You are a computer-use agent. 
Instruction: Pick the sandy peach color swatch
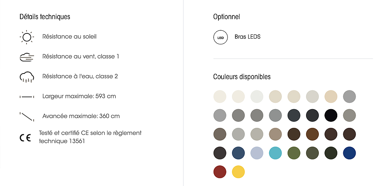[x=331, y=96]
